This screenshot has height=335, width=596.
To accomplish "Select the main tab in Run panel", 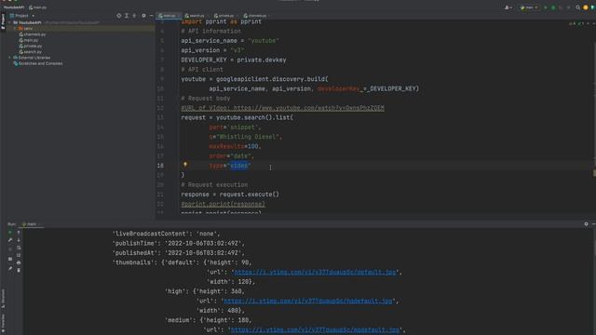I will [32, 224].
